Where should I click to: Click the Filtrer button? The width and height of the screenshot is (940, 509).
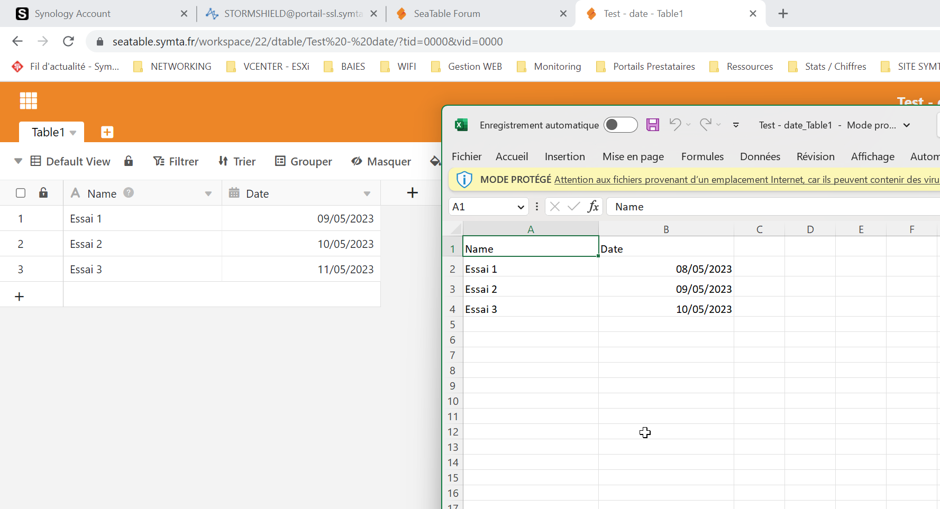tap(176, 161)
